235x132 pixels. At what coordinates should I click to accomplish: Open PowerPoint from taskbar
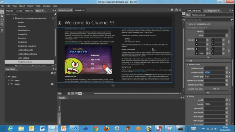pyautogui.click(x=64, y=129)
